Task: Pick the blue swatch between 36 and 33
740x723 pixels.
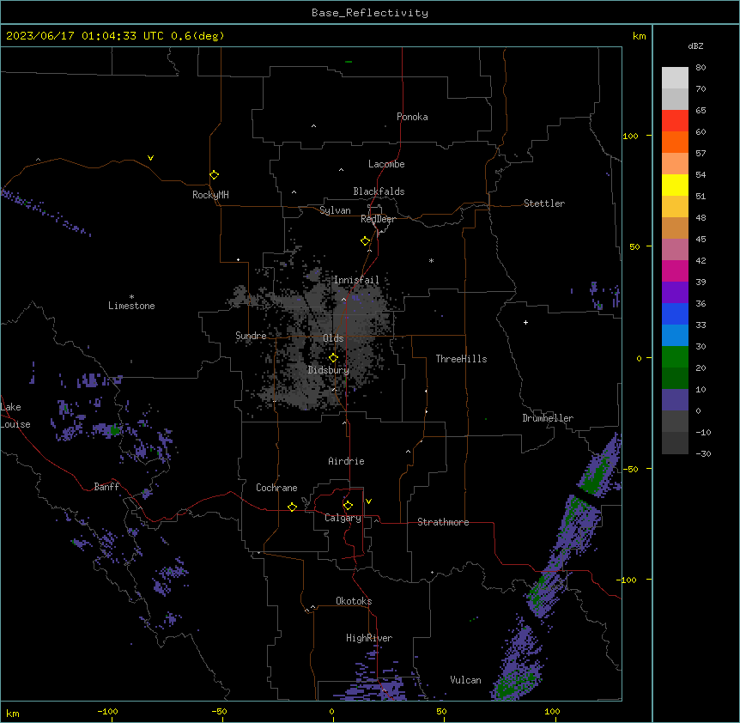Action: 675,313
